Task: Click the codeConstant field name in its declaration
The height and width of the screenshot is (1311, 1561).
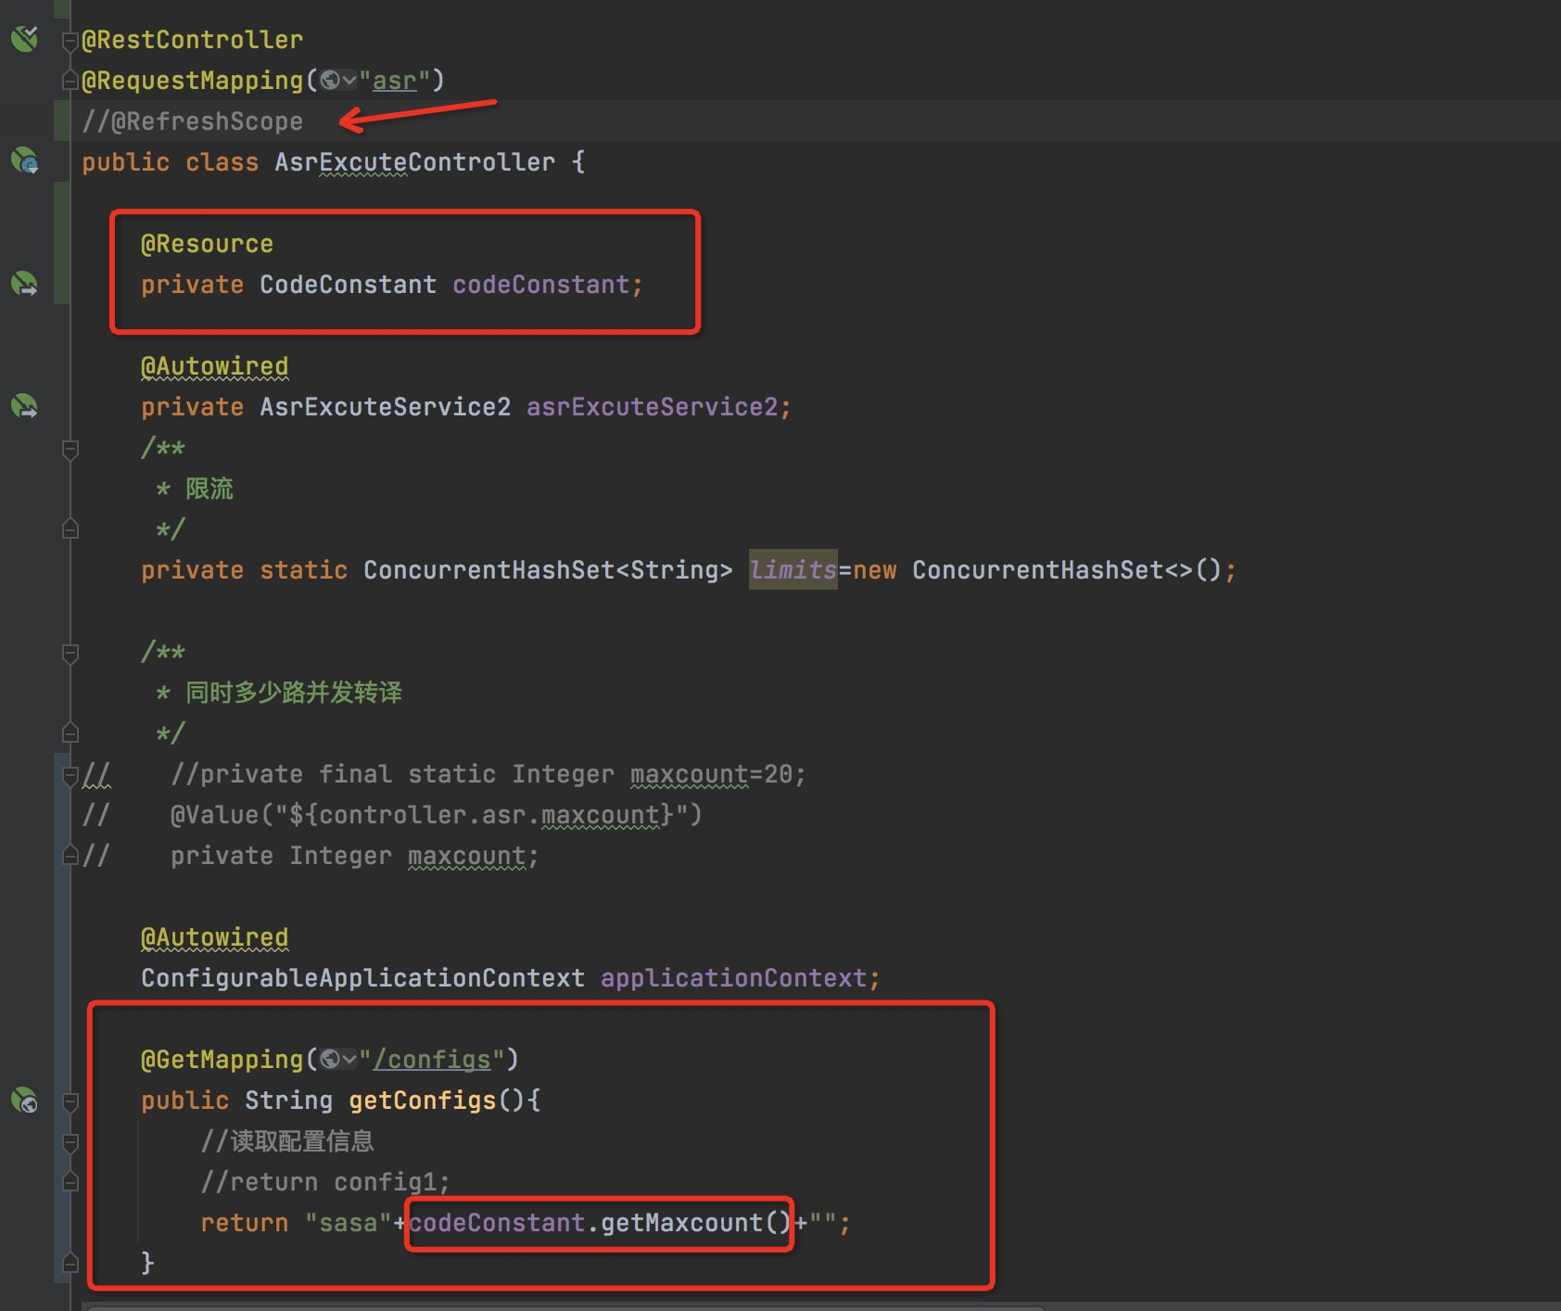Action: pos(541,285)
